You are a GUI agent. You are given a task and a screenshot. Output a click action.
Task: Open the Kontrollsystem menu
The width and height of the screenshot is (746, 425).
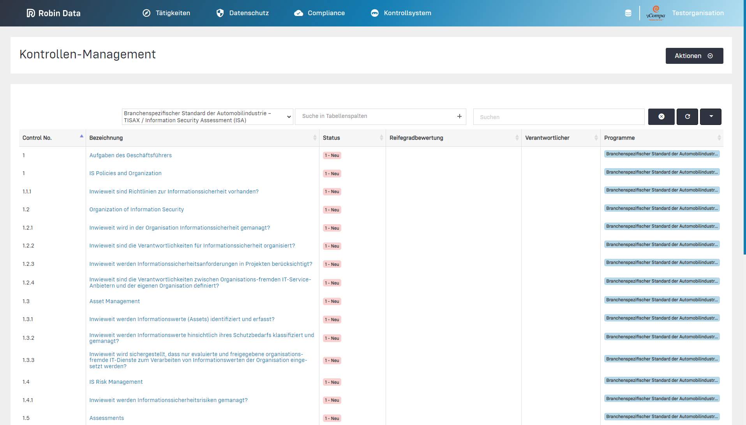tap(401, 13)
